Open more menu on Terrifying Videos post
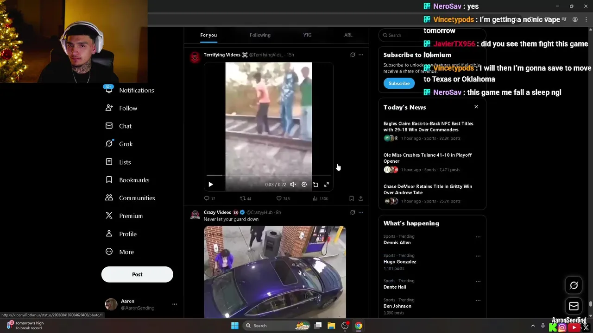593x333 pixels. coord(361,55)
